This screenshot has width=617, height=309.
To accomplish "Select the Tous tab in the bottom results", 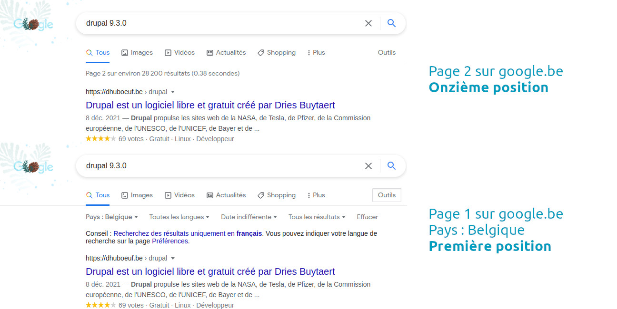I will tap(98, 195).
